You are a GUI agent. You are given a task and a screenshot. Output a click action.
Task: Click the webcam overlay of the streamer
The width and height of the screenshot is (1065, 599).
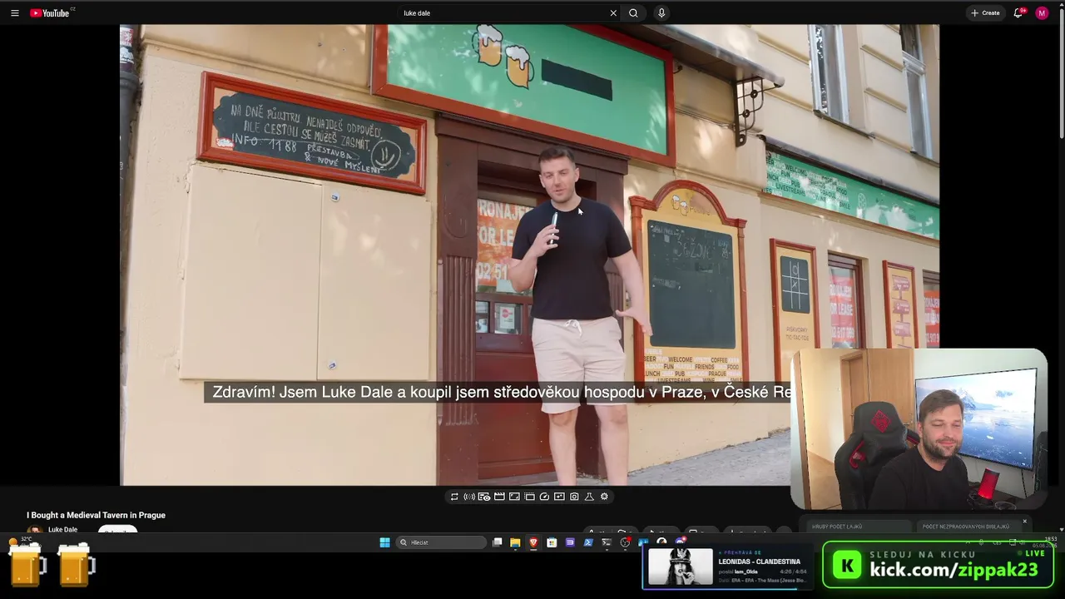[919, 428]
